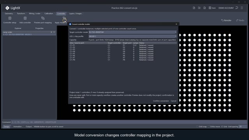Confirm conversion in the dialog
The image size is (249, 140).
click(161, 101)
